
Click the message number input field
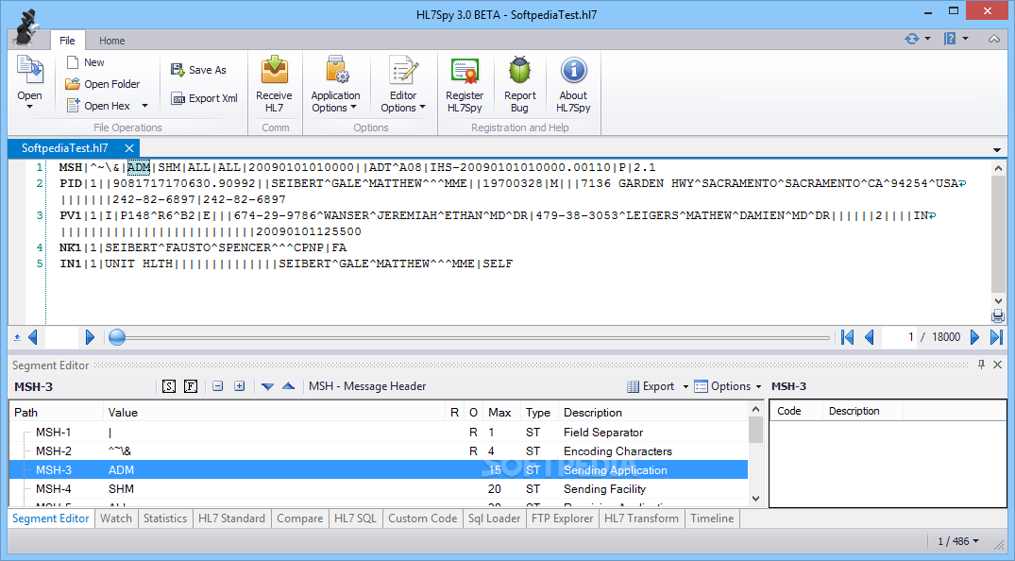point(900,337)
